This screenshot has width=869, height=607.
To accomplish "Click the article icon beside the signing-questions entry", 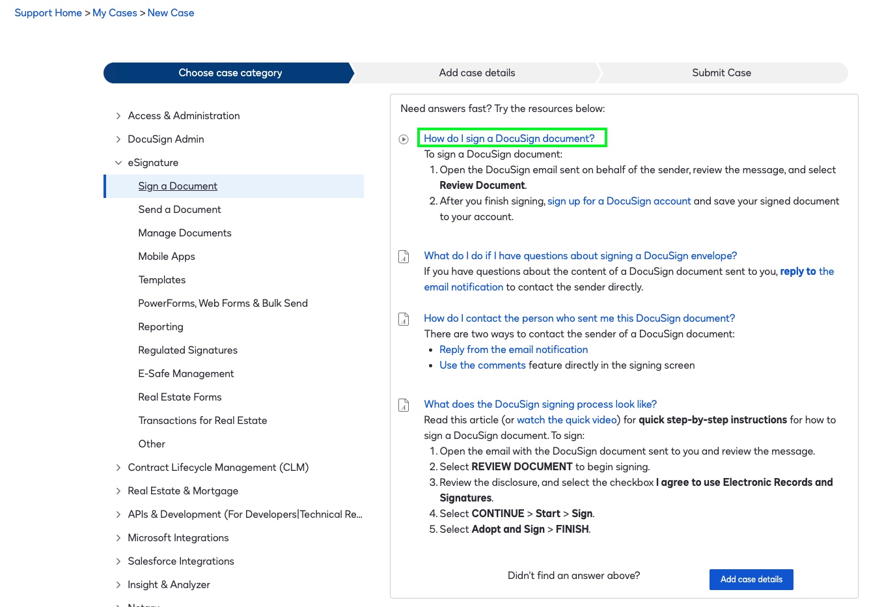I will [404, 257].
